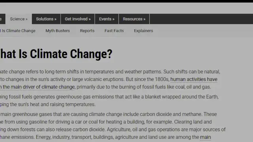
Task: Follow the underlined "main" link in the last line
Action: [x=206, y=137]
